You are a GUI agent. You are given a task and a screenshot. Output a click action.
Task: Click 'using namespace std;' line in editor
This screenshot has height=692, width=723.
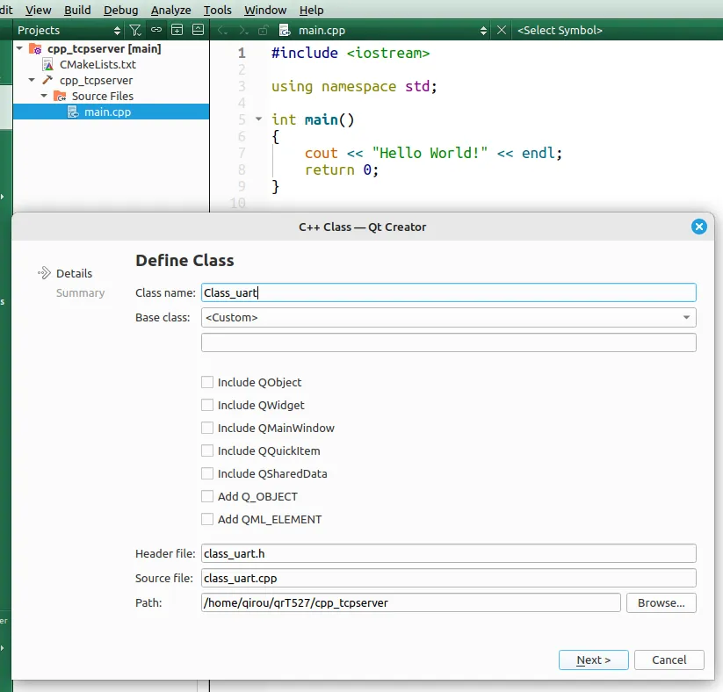click(x=354, y=86)
